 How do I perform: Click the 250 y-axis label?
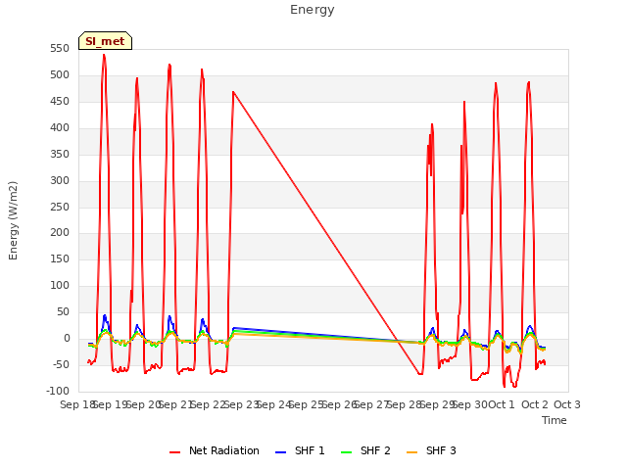pyautogui.click(x=60, y=207)
